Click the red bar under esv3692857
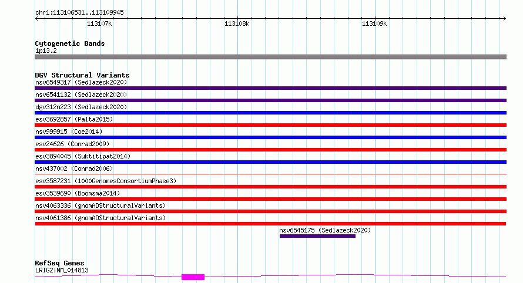 coord(270,125)
